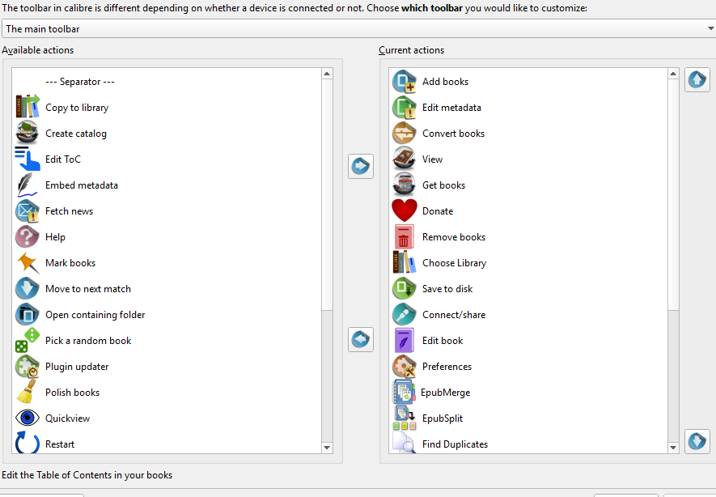Viewport: 716px width, 497px height.
Task: Select the "Preferences" text in Current actions
Action: pyautogui.click(x=447, y=367)
